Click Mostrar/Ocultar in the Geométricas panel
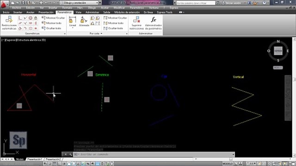The image size is (296, 166). click(54, 18)
